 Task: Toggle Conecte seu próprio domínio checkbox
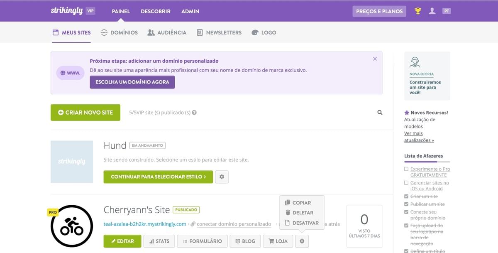click(406, 212)
